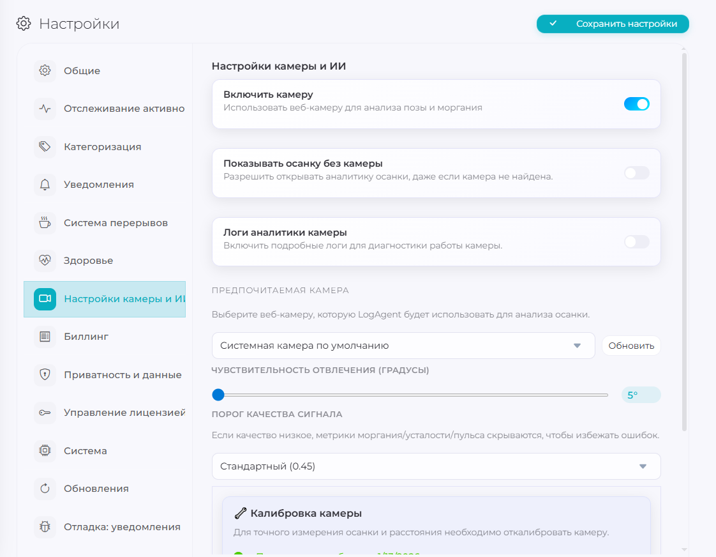The width and height of the screenshot is (716, 557).
Task: Open Отладка: уведомления section
Action: (x=105, y=527)
